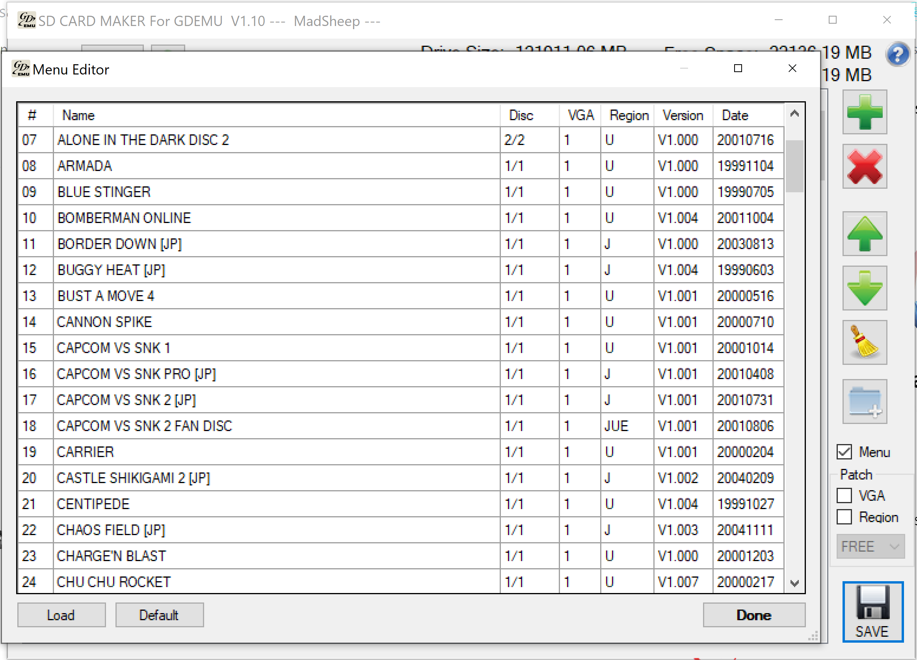
Task: Click the Name column header
Action: 276,115
